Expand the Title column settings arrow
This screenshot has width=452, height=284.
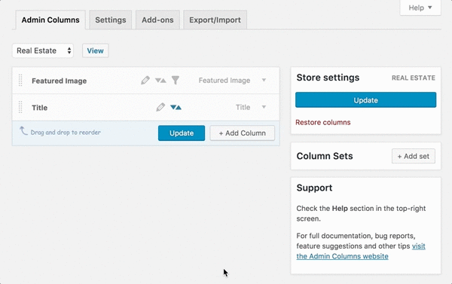264,107
